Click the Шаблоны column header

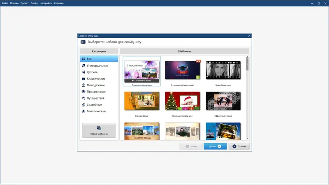coord(184,51)
